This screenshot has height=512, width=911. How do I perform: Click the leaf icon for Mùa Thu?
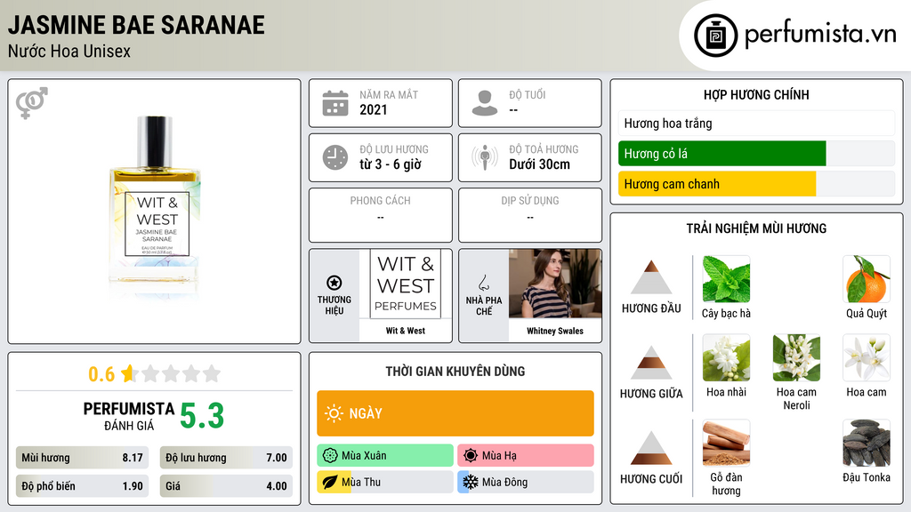click(x=330, y=483)
